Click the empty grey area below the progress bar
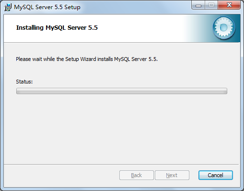This screenshot has height=191, width=244. pyautogui.click(x=122, y=128)
